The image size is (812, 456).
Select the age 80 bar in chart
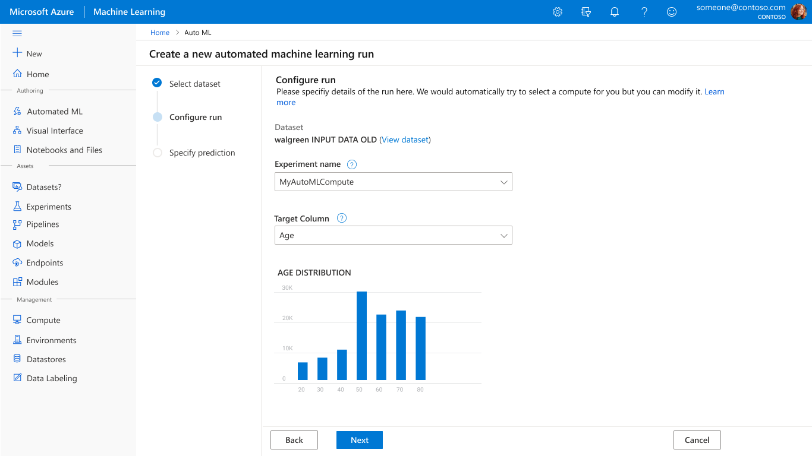pyautogui.click(x=420, y=349)
